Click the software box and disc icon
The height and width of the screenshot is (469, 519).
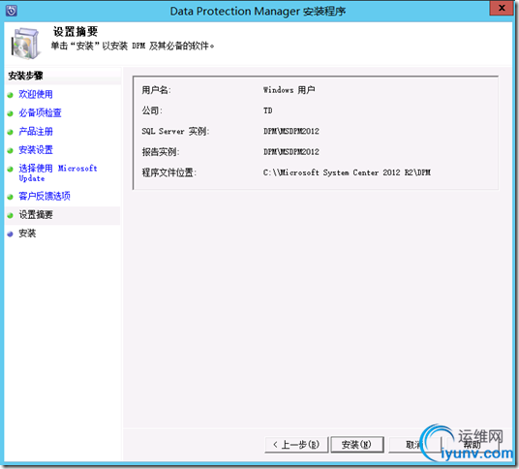[x=25, y=44]
